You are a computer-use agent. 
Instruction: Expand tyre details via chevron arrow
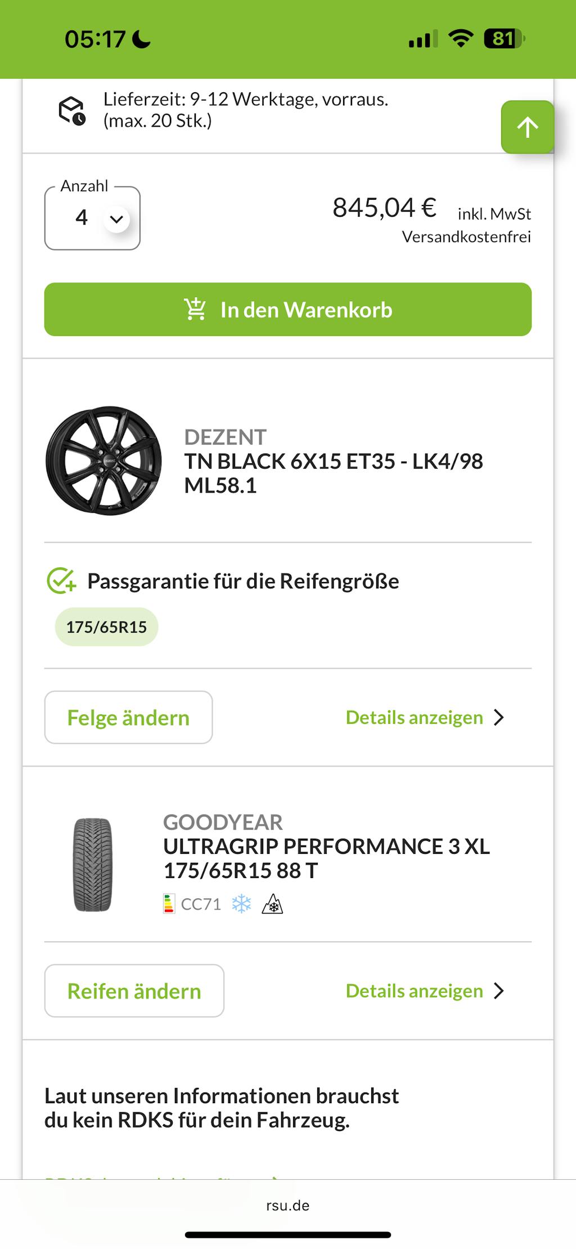pos(498,991)
